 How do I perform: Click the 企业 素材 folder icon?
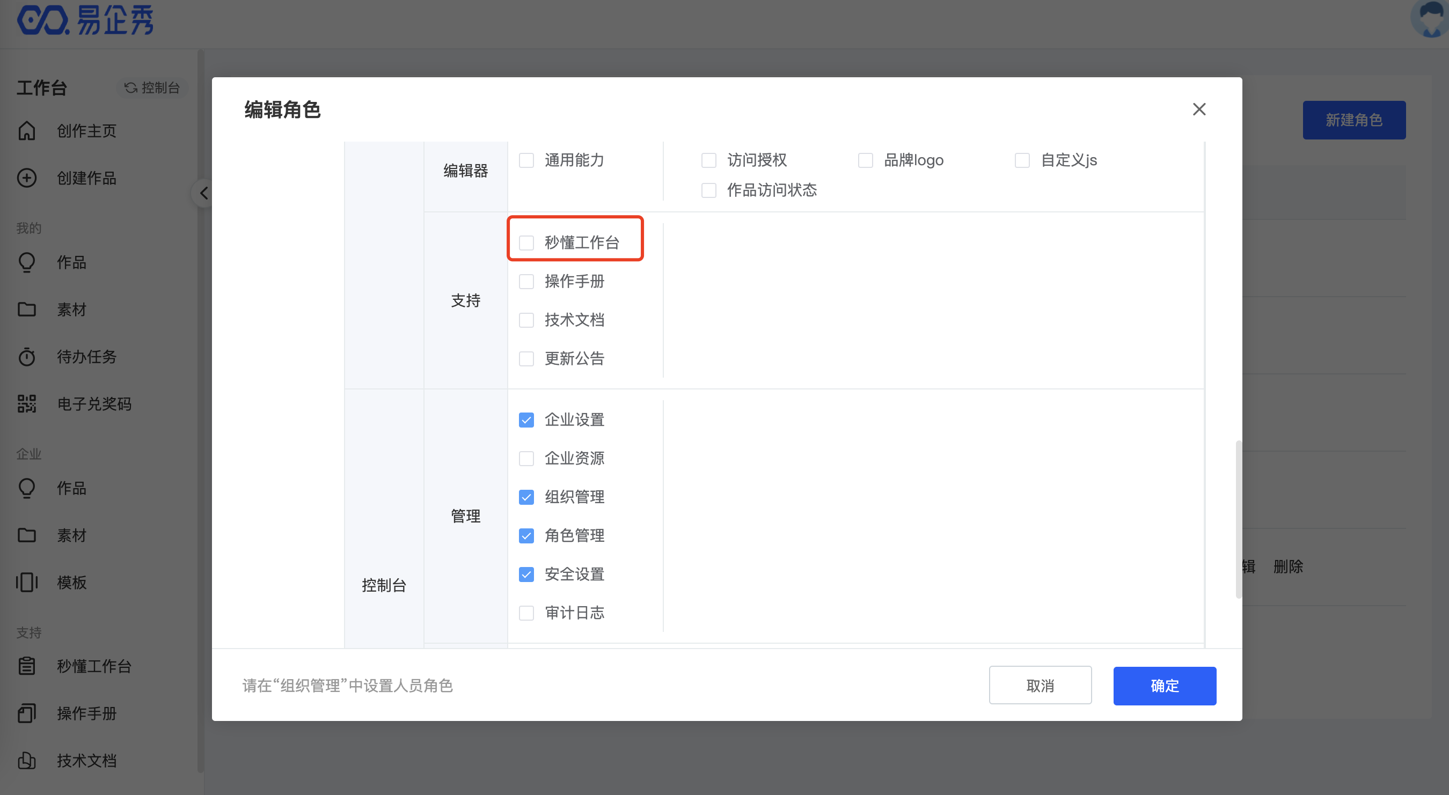pos(26,535)
